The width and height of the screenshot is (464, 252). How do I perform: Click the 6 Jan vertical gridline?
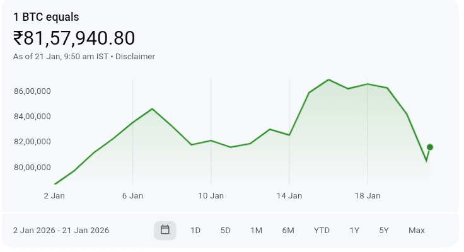tap(132, 132)
